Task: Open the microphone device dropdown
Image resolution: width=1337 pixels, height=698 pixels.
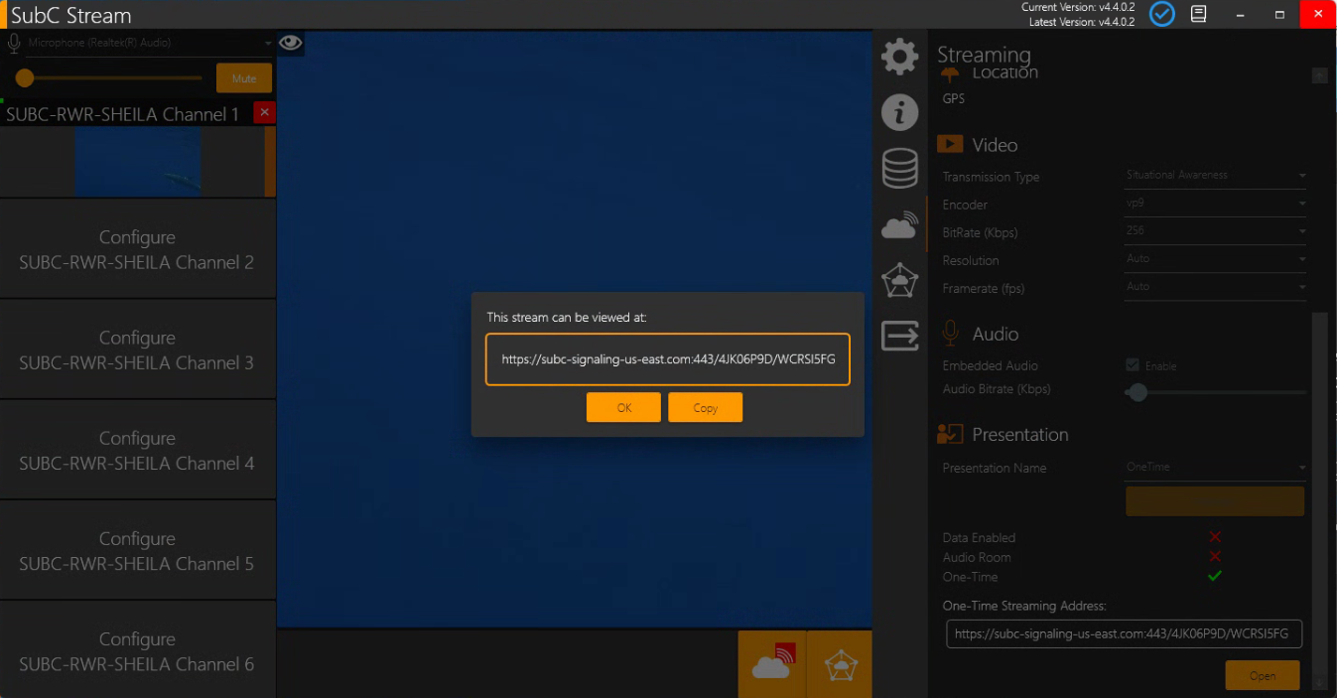Action: coord(149,43)
